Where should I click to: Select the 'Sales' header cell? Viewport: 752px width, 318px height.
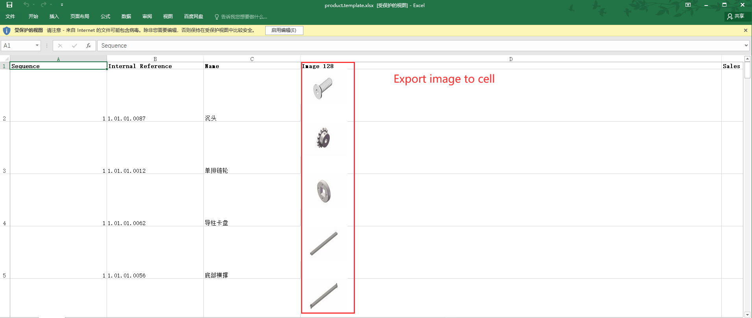[732, 66]
